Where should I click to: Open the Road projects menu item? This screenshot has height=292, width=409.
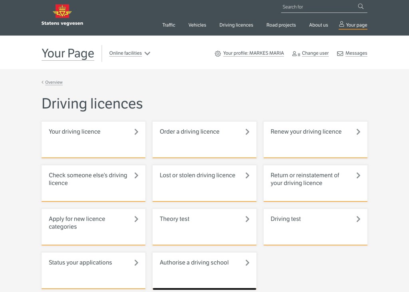point(281,25)
